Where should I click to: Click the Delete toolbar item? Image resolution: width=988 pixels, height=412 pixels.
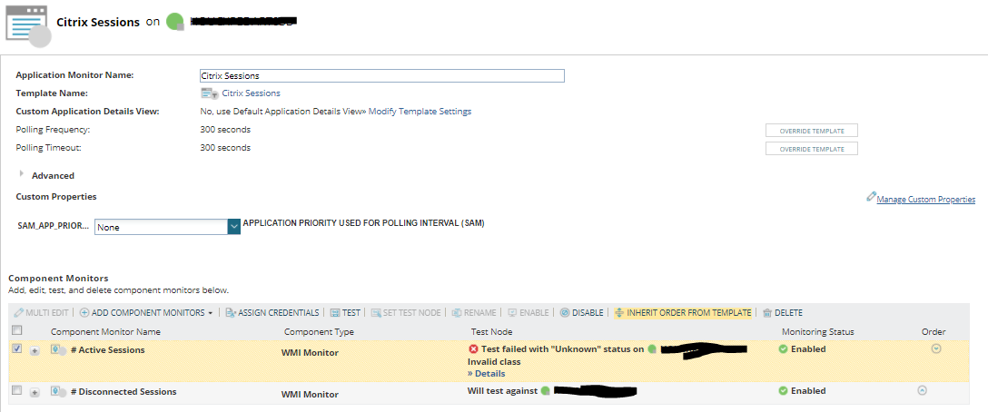pyautogui.click(x=783, y=312)
